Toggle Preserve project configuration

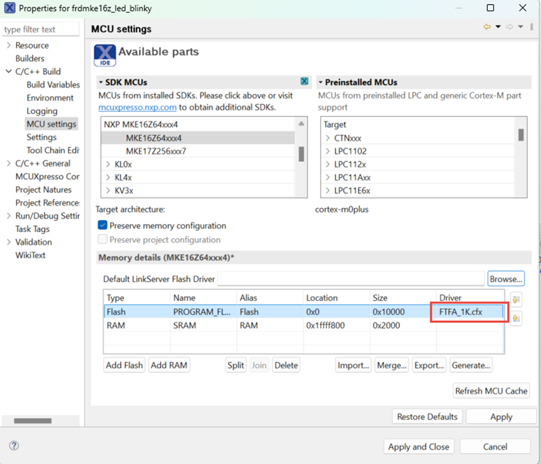(102, 239)
